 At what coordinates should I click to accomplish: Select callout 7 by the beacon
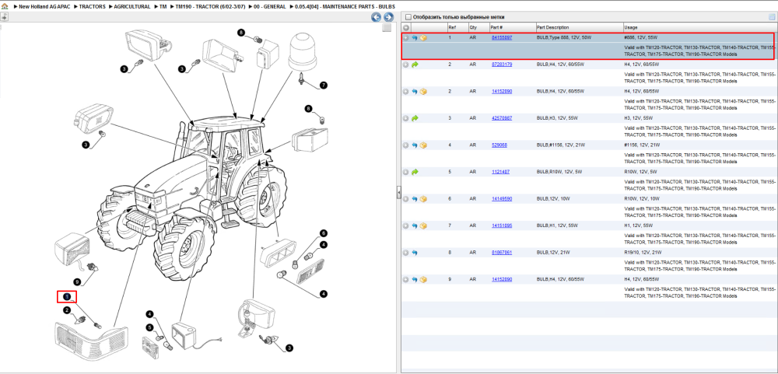coord(324,86)
